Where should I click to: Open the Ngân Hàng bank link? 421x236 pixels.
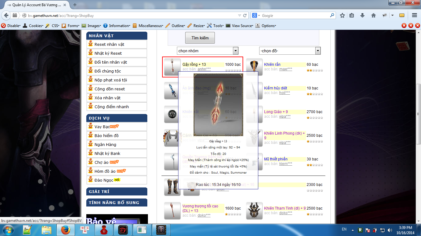point(105,144)
